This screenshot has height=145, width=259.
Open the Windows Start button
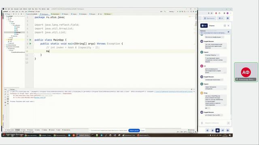pos(4,135)
